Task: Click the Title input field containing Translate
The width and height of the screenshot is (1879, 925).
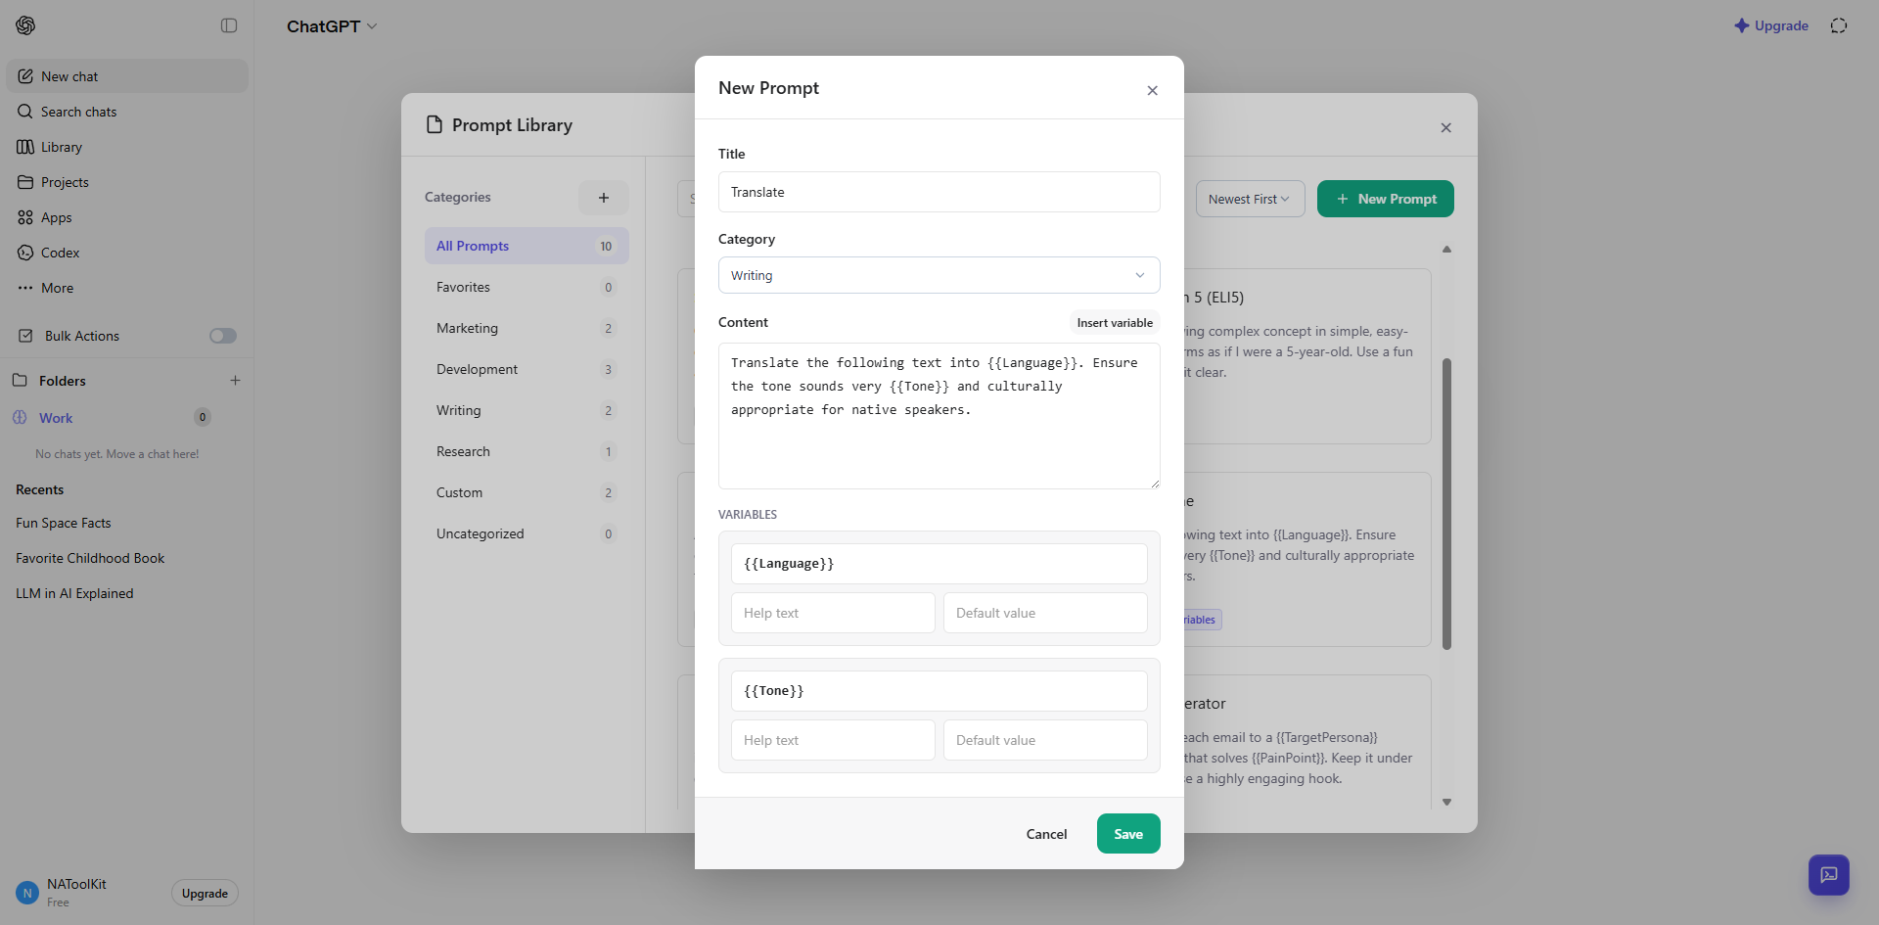Action: pyautogui.click(x=939, y=192)
